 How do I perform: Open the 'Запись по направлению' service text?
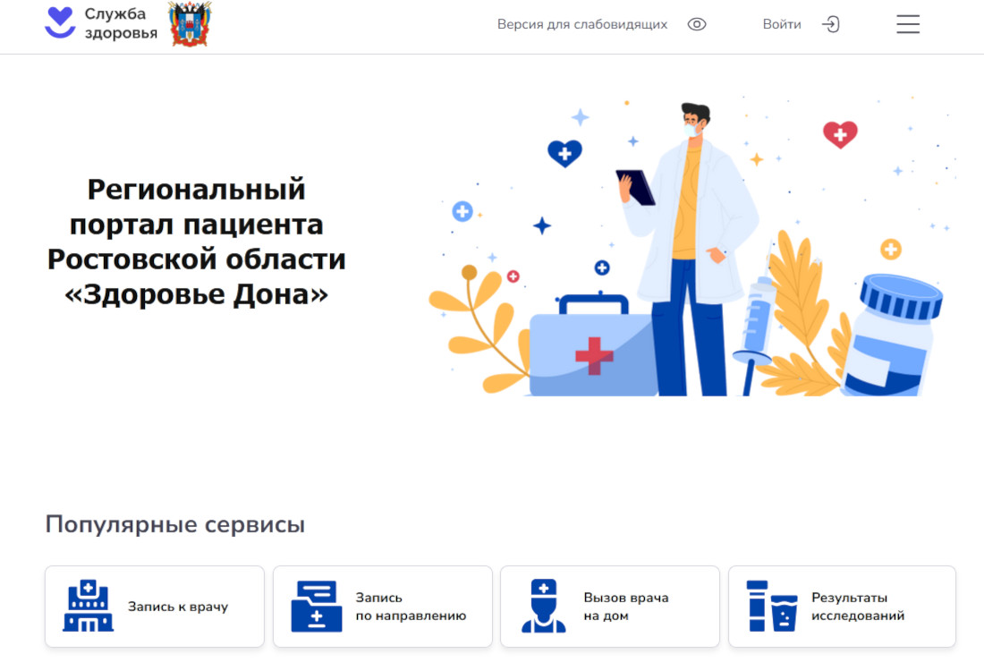point(411,607)
